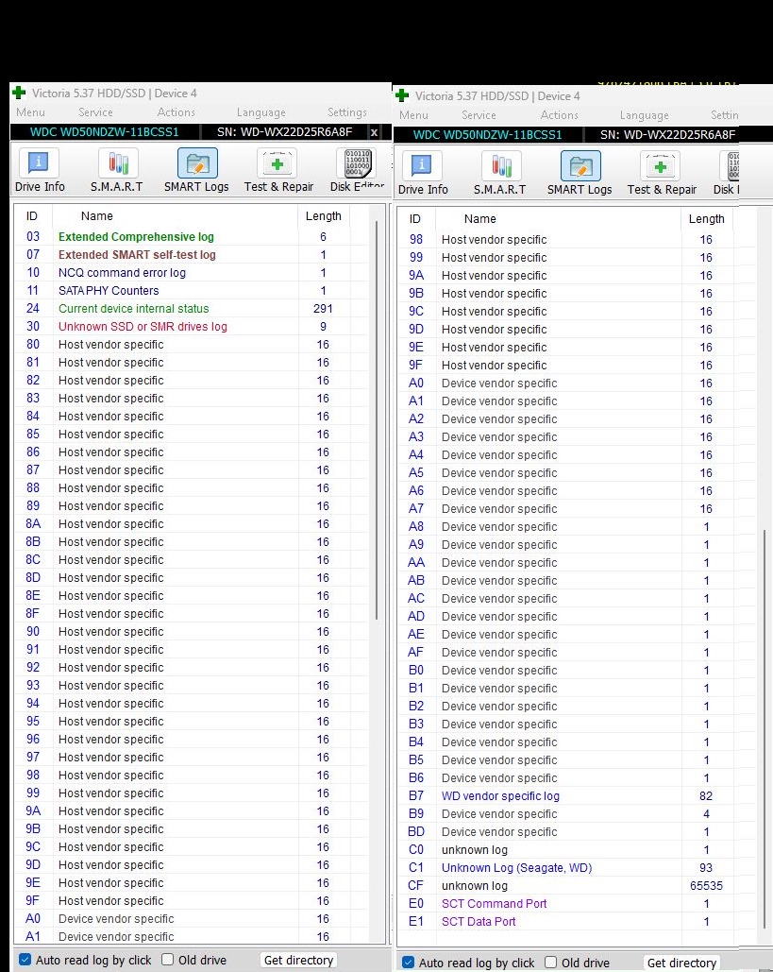Open S.M.A.R.T panel in left window
This screenshot has width=773, height=972.
(116, 170)
